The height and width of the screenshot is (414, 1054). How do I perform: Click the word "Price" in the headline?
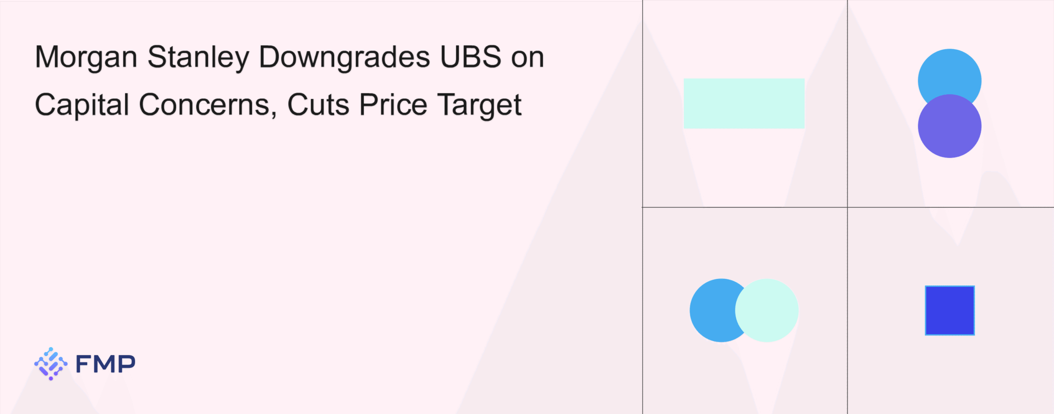393,105
